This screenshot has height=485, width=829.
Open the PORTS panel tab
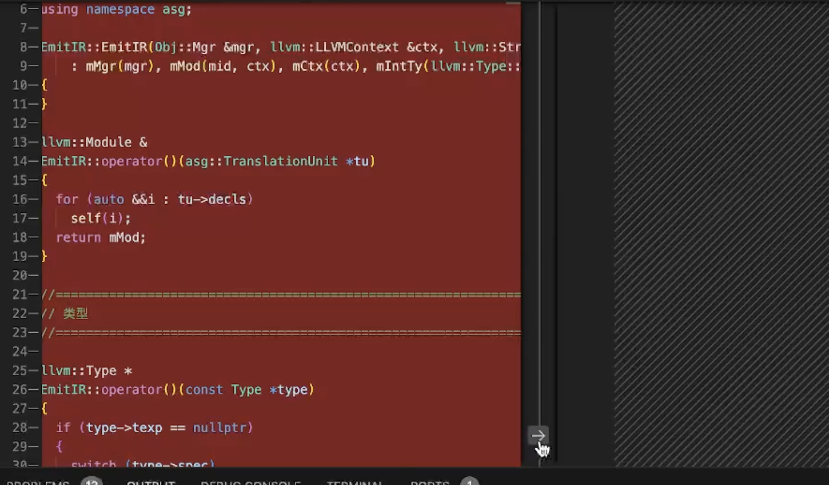pos(430,482)
